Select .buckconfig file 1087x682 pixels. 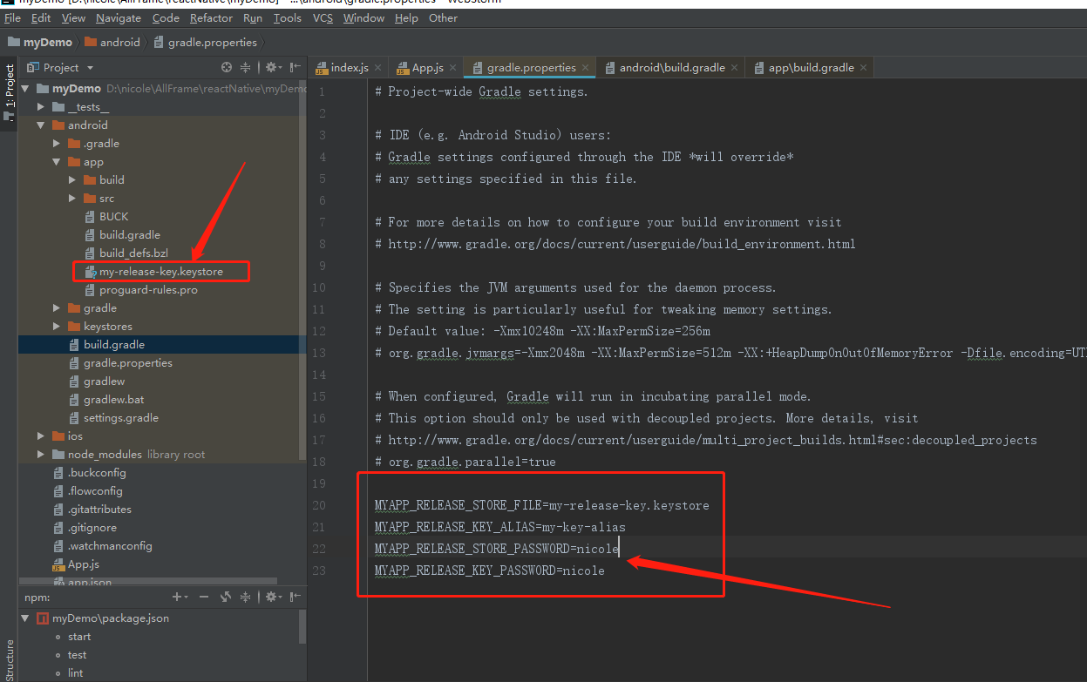point(97,473)
